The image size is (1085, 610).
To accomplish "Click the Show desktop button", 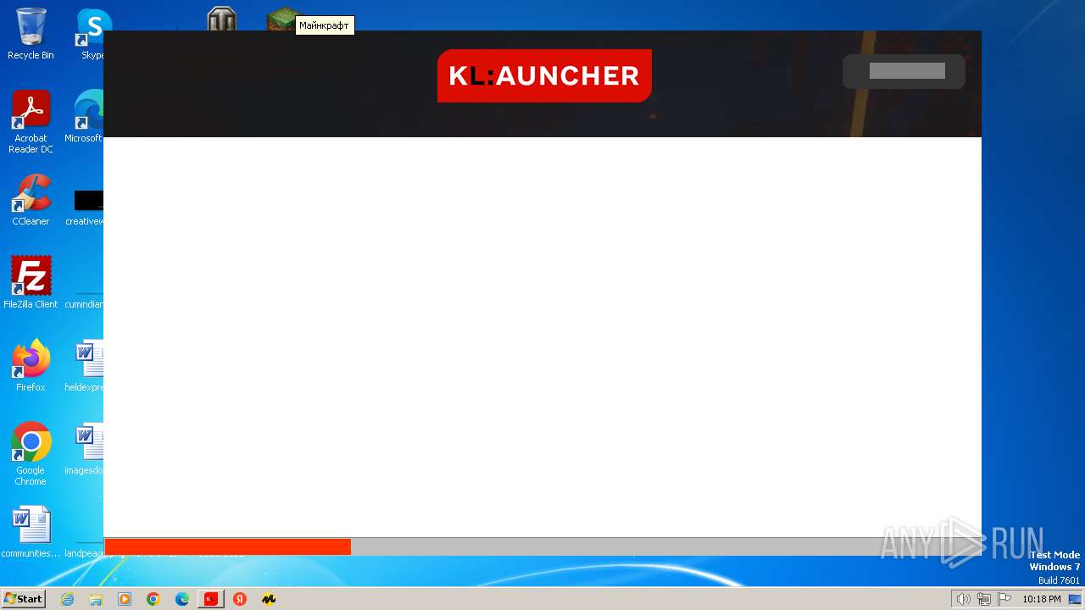I will point(1075,599).
